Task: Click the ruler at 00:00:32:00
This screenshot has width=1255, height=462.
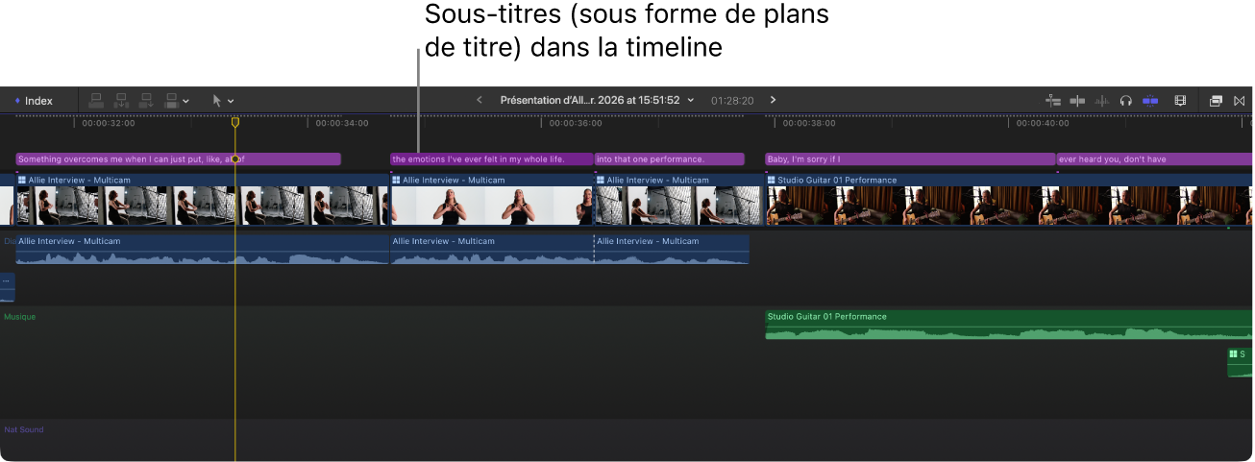Action: tap(108, 123)
